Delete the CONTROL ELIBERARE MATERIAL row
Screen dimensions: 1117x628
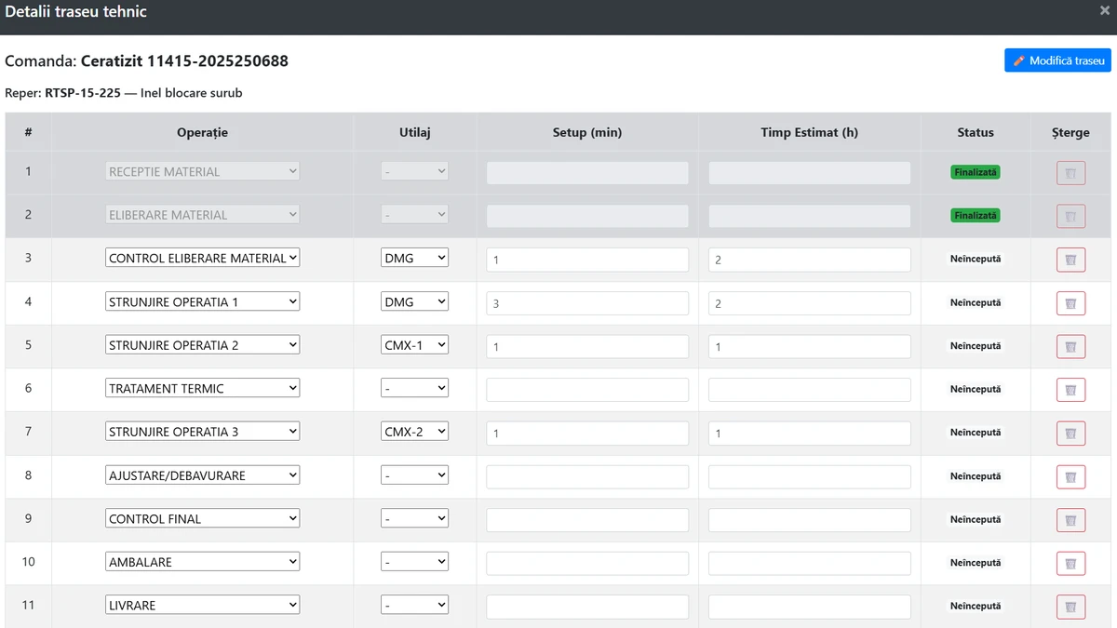click(x=1070, y=260)
